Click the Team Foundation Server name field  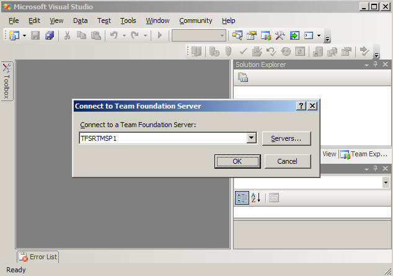tap(163, 138)
